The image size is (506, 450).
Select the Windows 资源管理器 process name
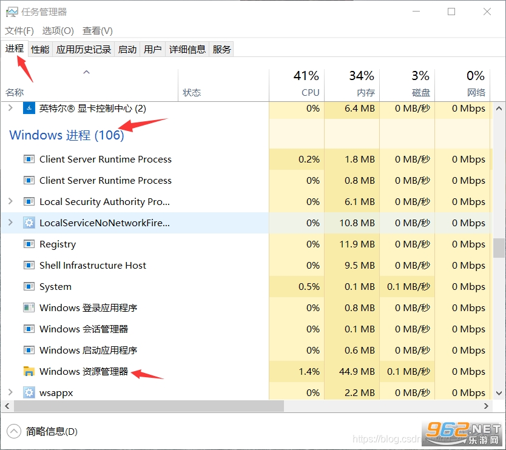pos(84,371)
